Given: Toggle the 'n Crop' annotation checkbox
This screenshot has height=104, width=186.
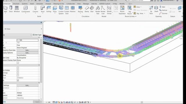Looking at the screenshot, I should point(18,73).
